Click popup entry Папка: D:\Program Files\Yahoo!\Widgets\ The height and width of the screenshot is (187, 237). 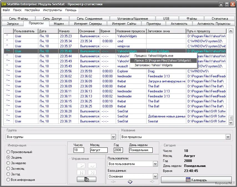coord(163,60)
